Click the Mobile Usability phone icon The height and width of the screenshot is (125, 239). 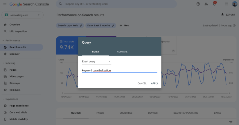[5, 119]
